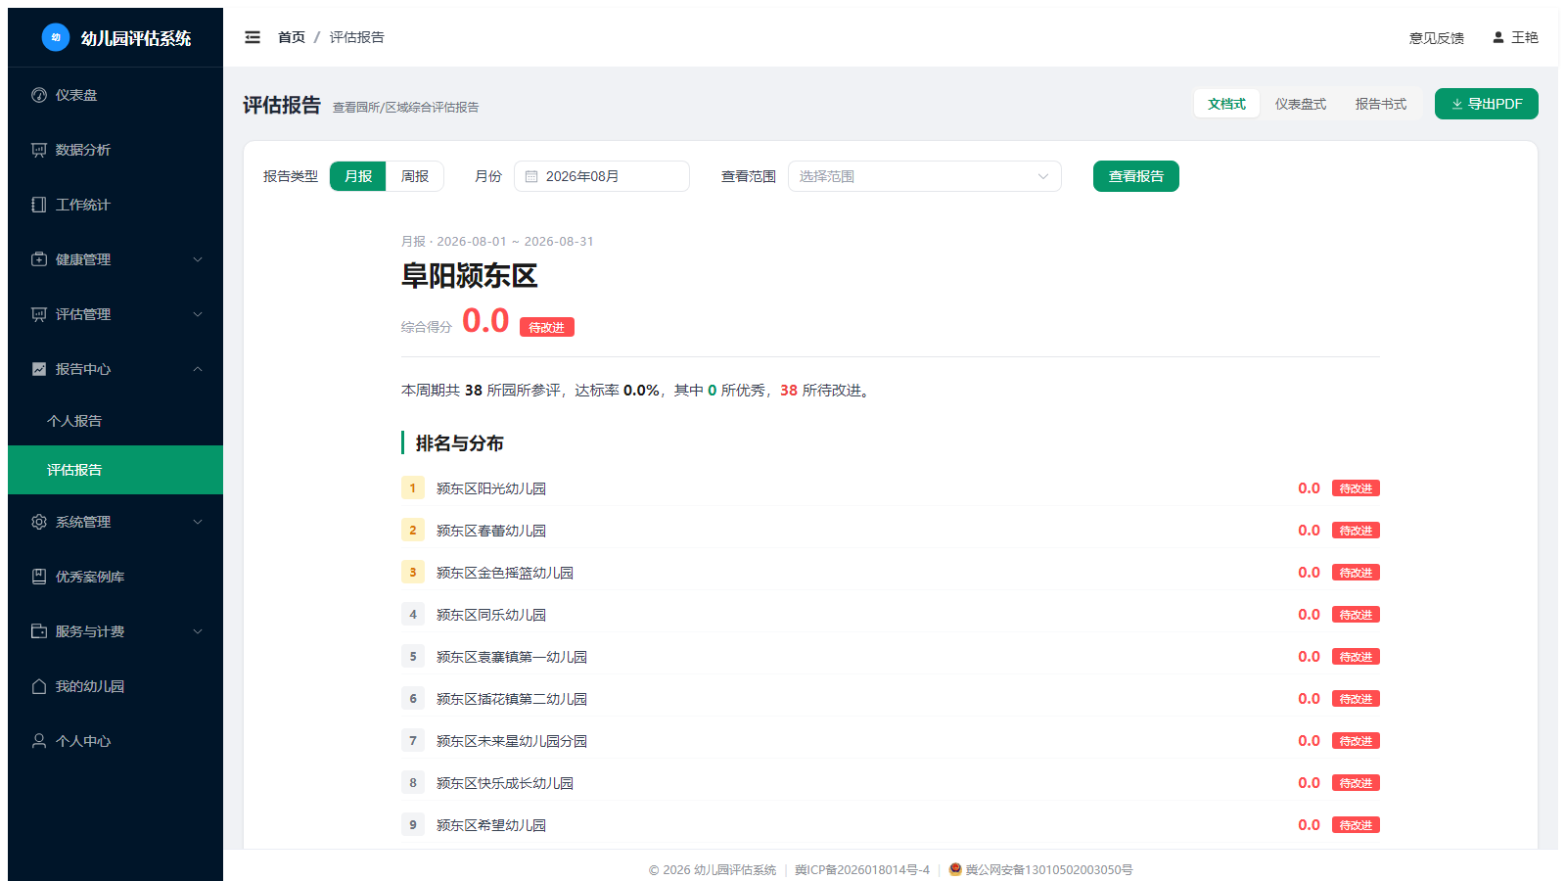Screen dimensions: 1566x881
Task: Click the 系统管理 gear icon
Action: click(39, 522)
